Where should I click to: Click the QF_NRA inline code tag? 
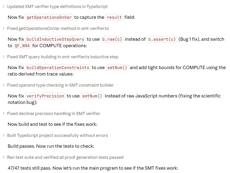pos(22,46)
